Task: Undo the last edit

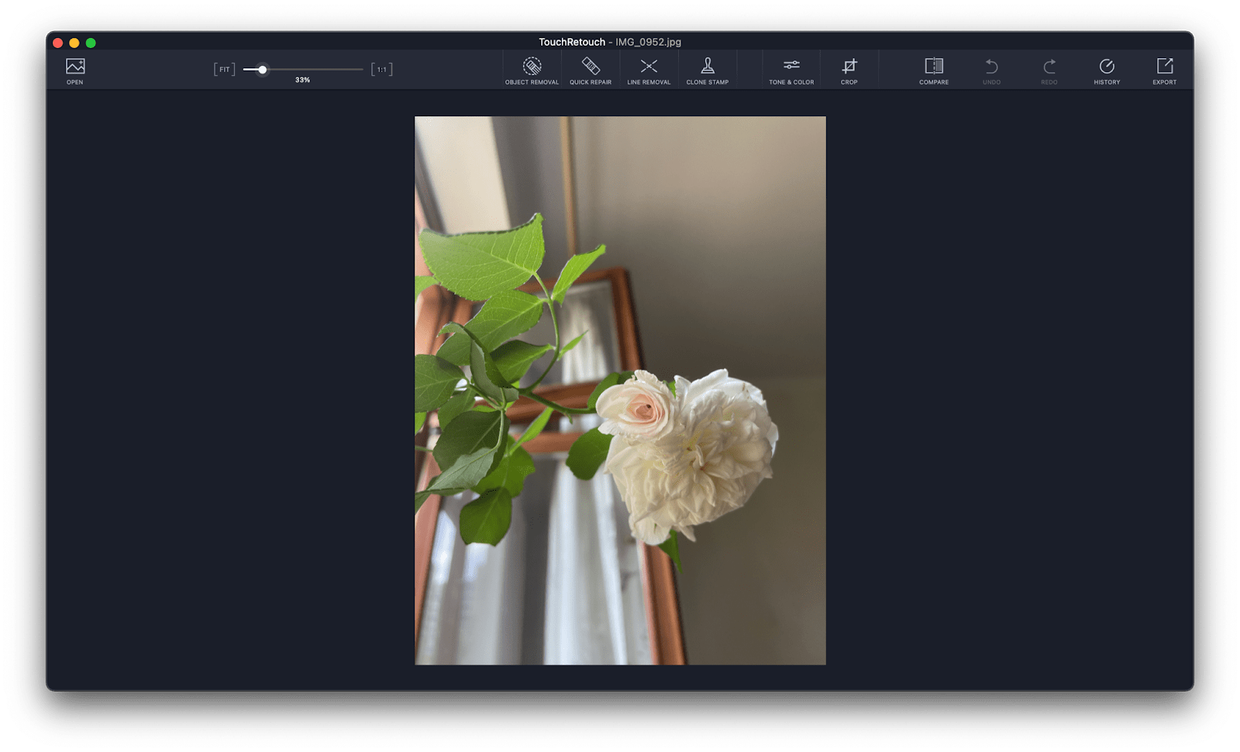Action: [x=992, y=70]
